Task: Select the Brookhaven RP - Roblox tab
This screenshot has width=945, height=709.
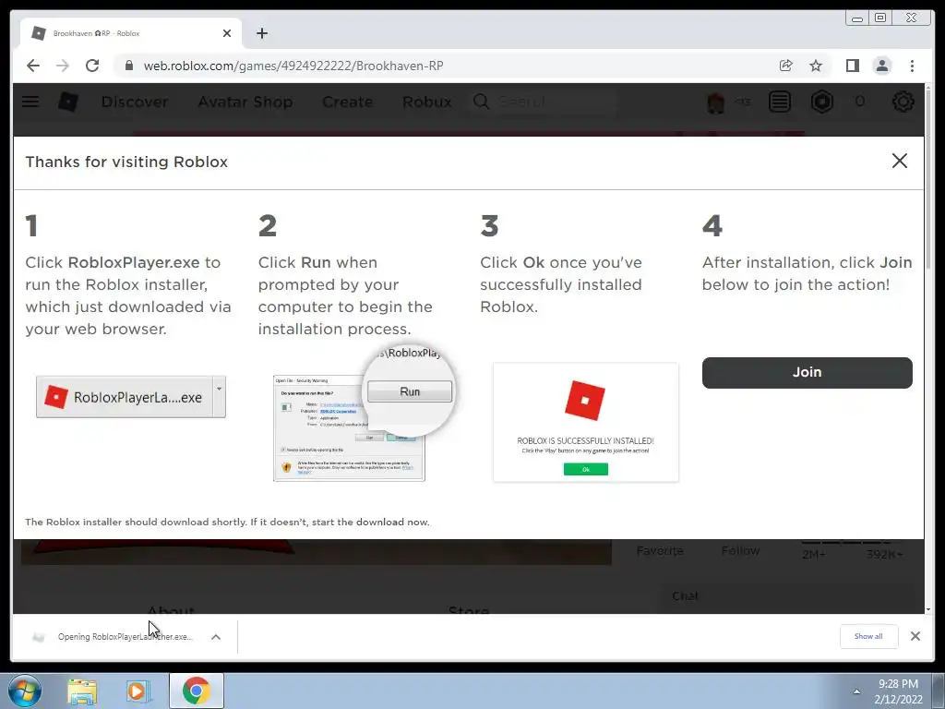Action: point(131,33)
